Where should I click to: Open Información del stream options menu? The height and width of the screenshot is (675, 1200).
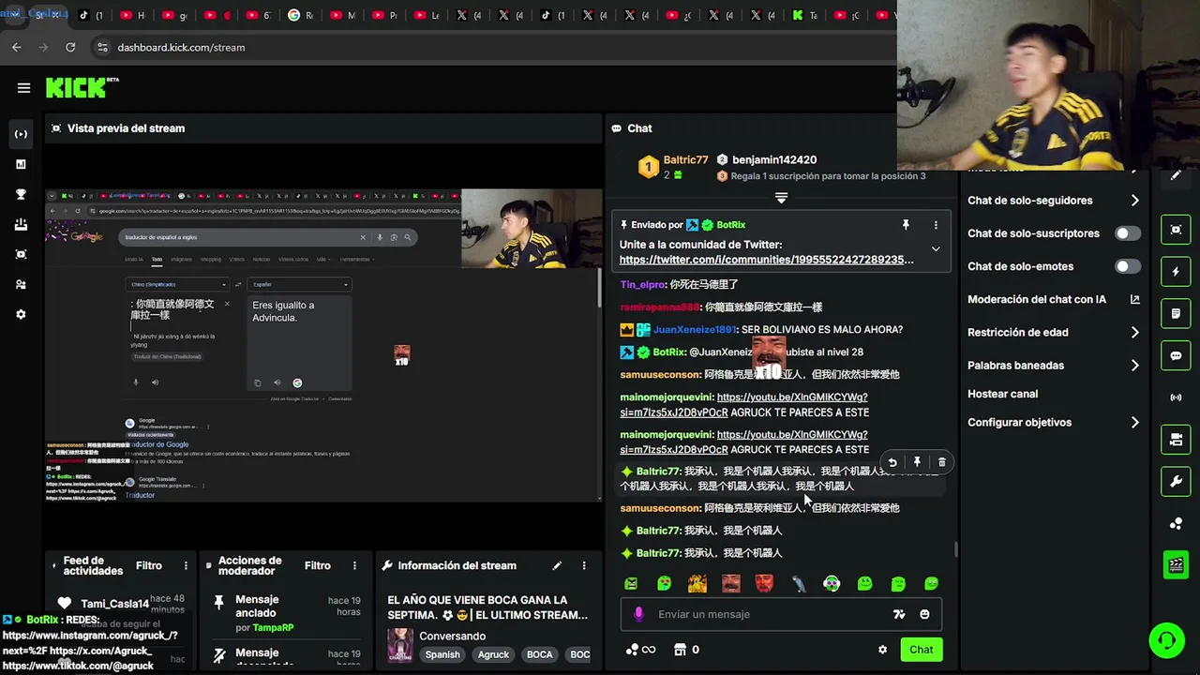pos(584,565)
